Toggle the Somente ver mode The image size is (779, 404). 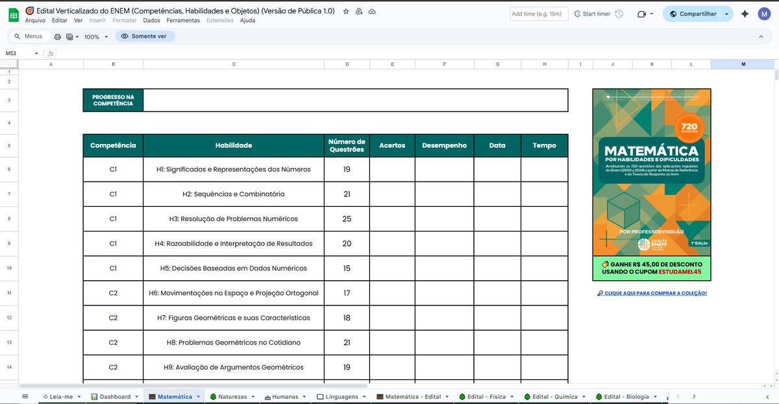(145, 36)
